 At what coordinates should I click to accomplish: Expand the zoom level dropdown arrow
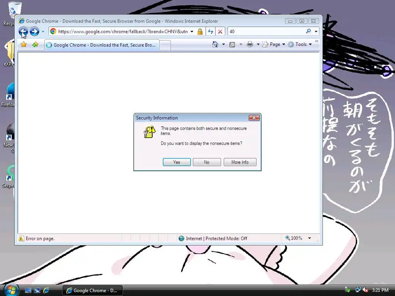[x=310, y=238]
